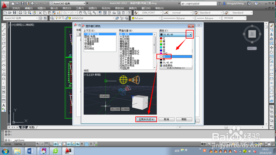The height and width of the screenshot is (155, 276).
Task: Open the WINDOW layer dropdown
Action: (x=113, y=18)
